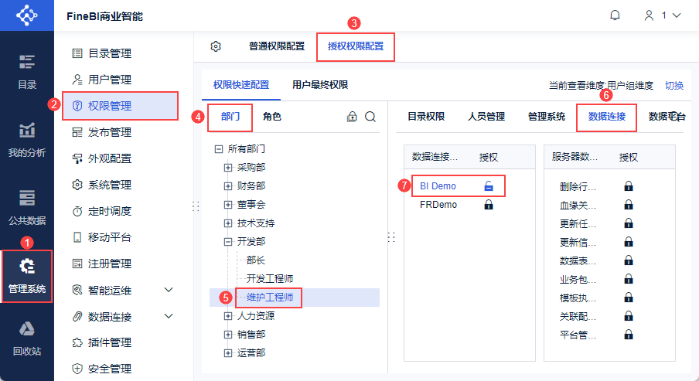This screenshot has width=699, height=381.
Task: Open 我的分析 in left sidebar
Action: click(27, 140)
